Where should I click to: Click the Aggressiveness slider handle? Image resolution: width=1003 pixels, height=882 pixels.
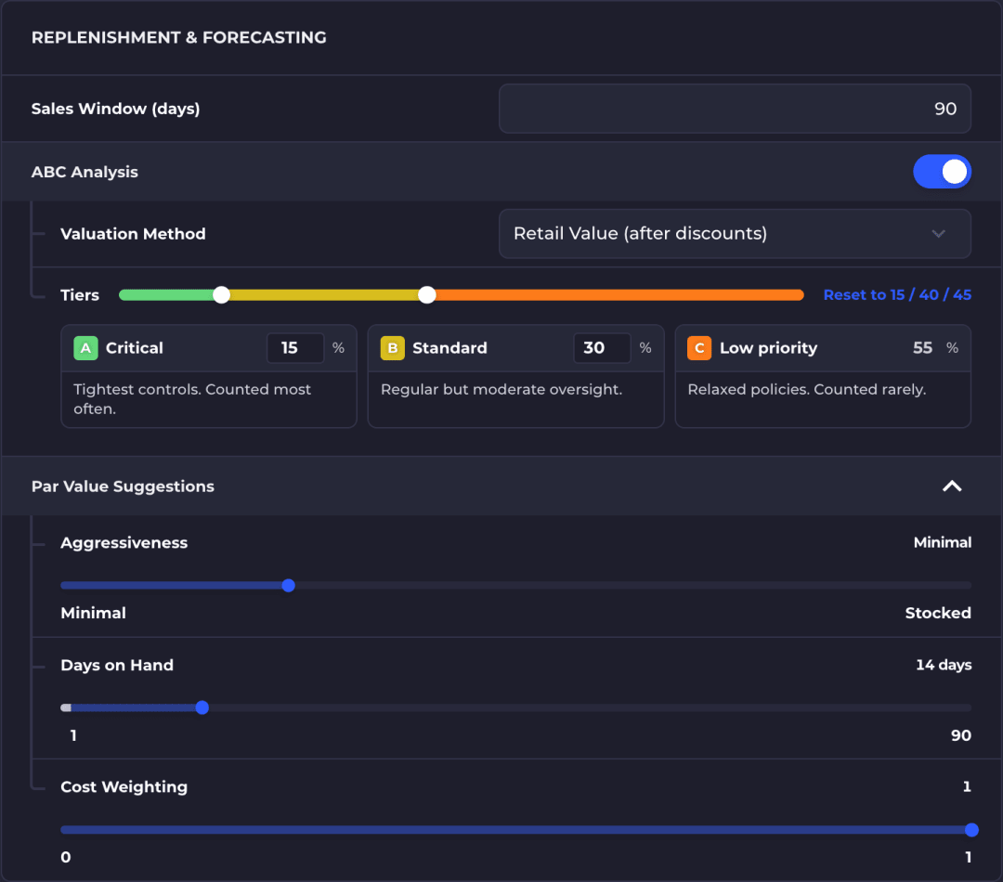coord(289,585)
